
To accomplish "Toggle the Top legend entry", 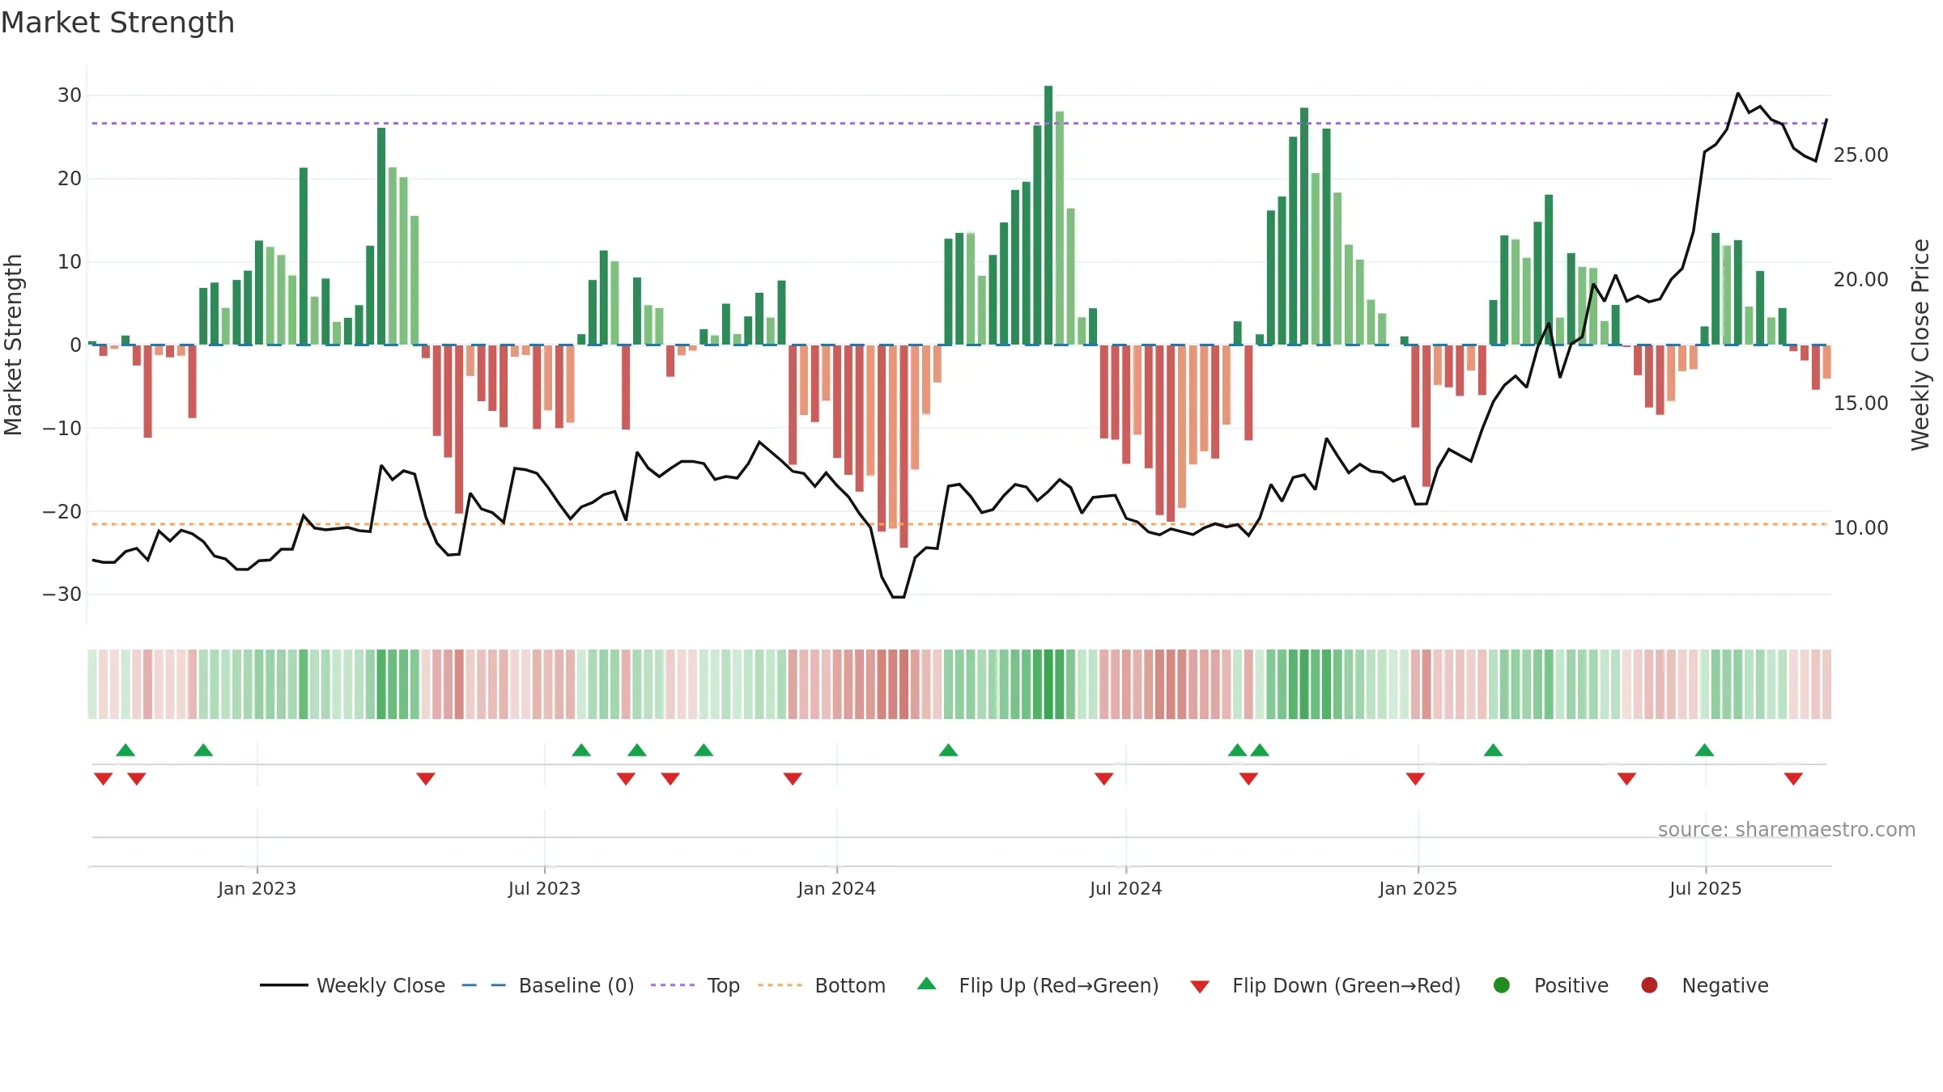I will click(695, 985).
